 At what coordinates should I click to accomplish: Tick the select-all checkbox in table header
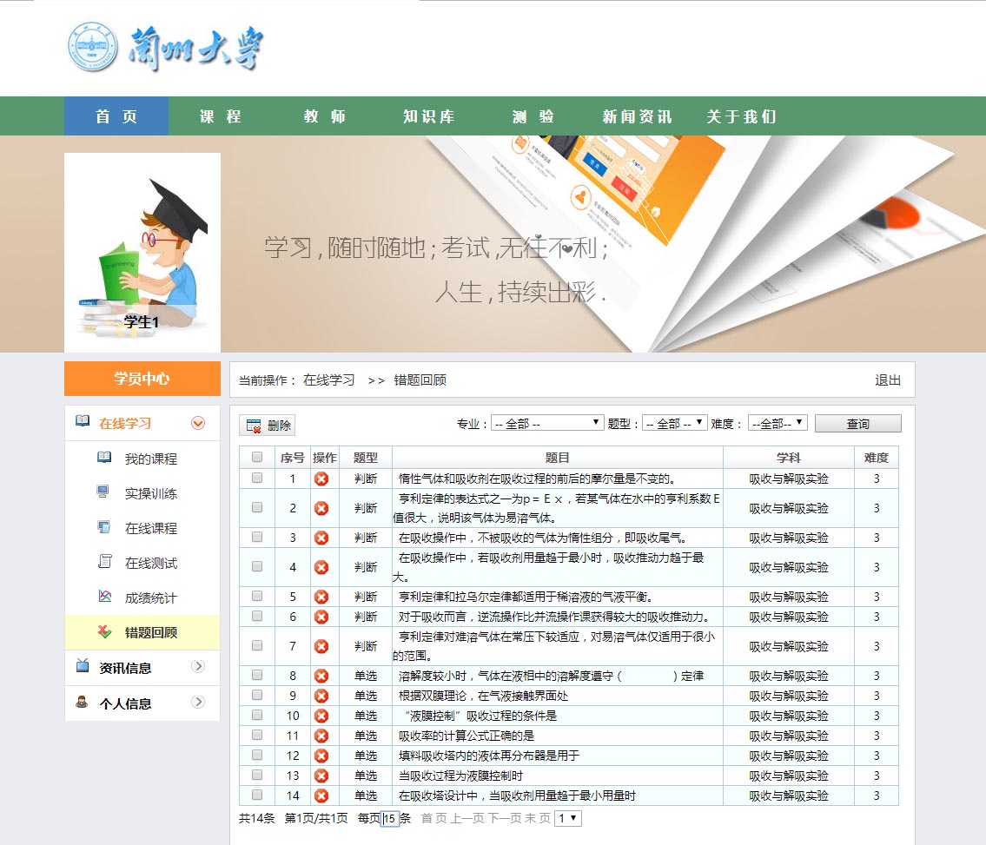[257, 458]
